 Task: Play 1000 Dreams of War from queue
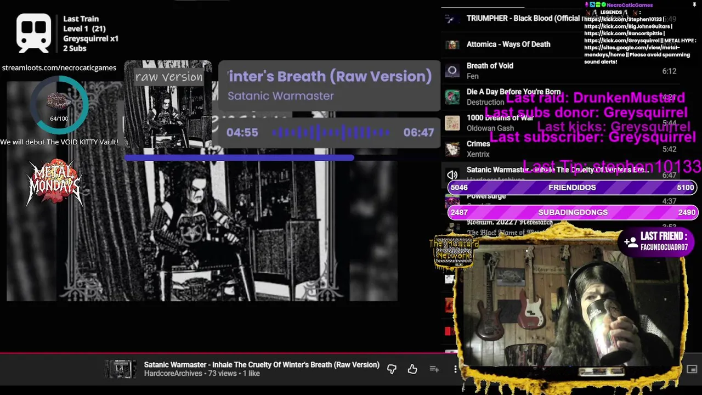click(x=500, y=117)
